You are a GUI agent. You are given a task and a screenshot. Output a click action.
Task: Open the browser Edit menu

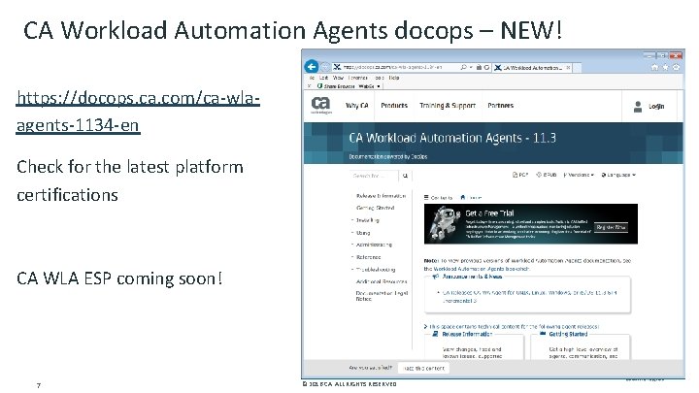[x=323, y=78]
